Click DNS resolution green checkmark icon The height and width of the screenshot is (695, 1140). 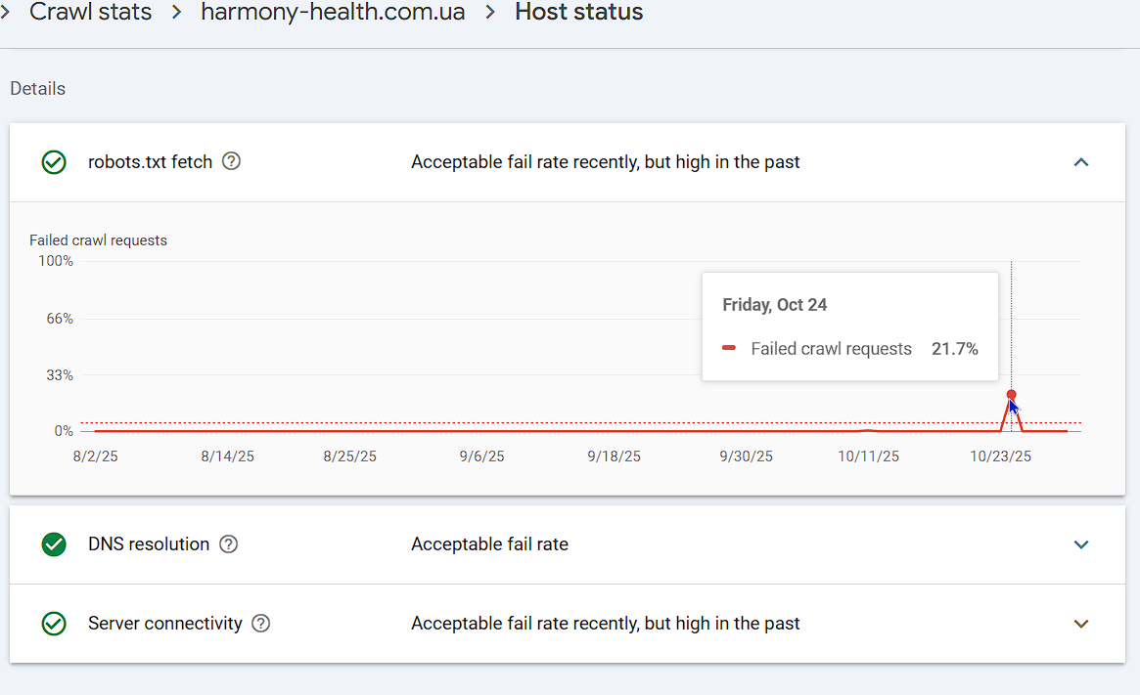pos(54,544)
